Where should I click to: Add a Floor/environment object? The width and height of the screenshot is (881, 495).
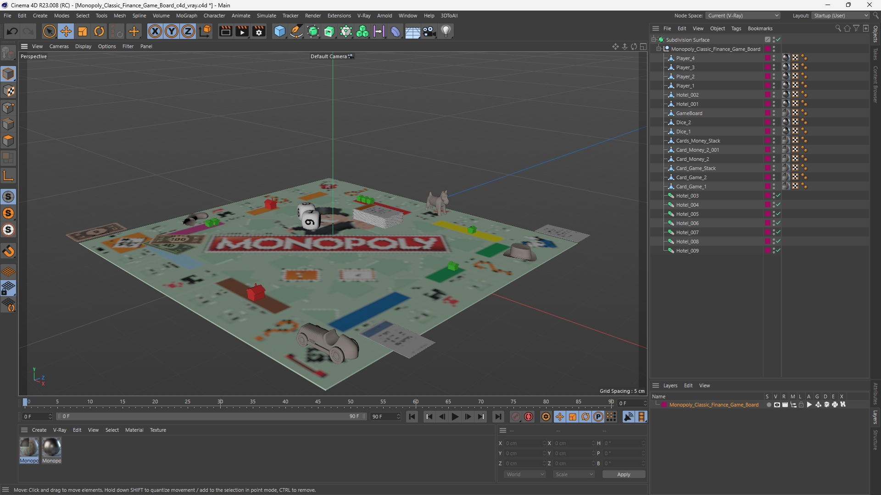[413, 31]
